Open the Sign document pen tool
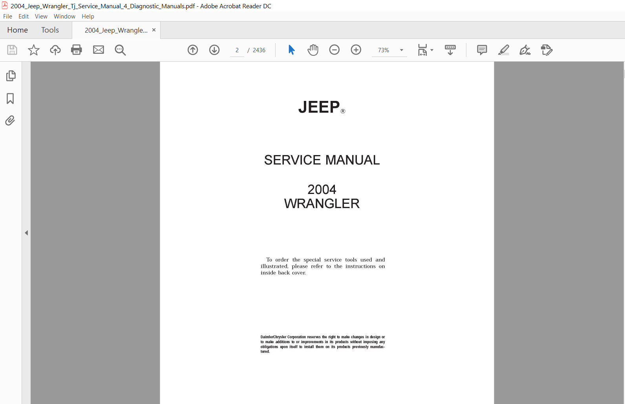The width and height of the screenshot is (625, 404). click(x=525, y=50)
